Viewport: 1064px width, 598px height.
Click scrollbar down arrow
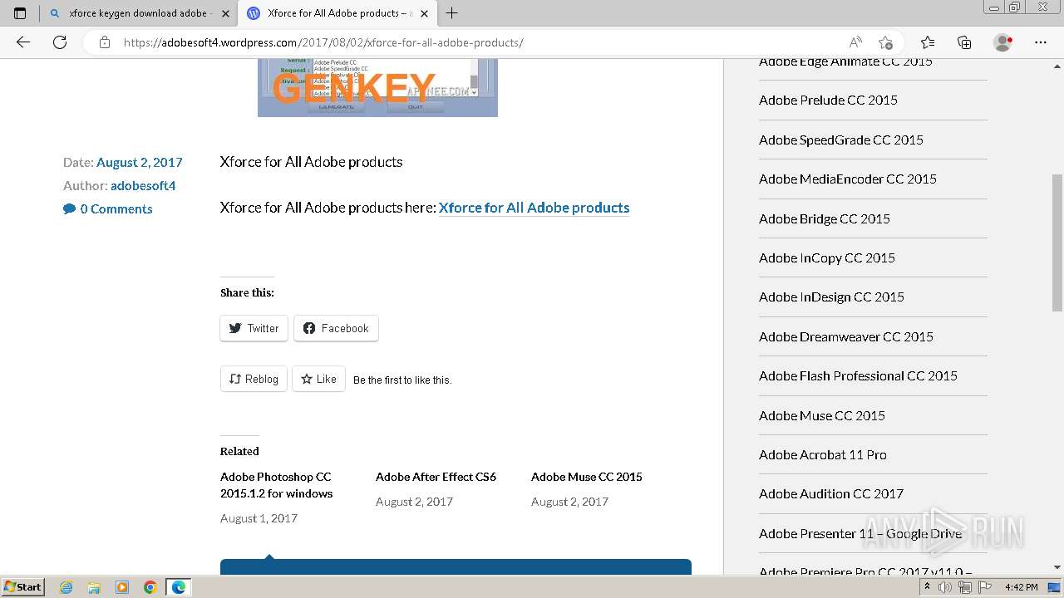pos(1057,567)
